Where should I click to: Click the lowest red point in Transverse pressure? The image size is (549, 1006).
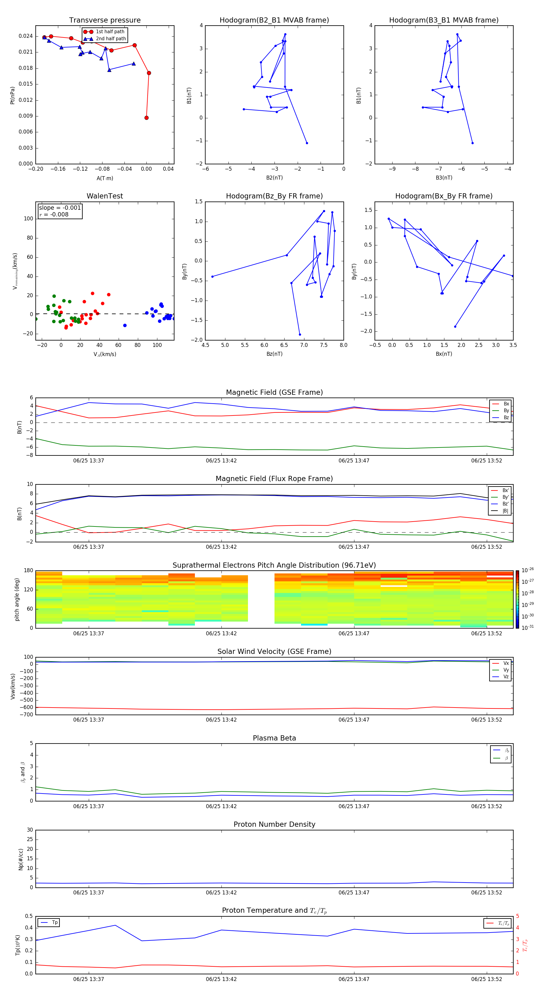(146, 118)
